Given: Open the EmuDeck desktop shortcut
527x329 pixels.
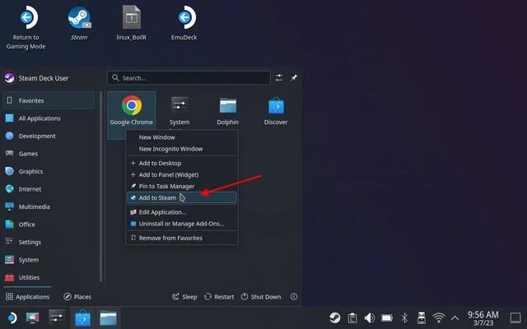Looking at the screenshot, I should tap(184, 23).
